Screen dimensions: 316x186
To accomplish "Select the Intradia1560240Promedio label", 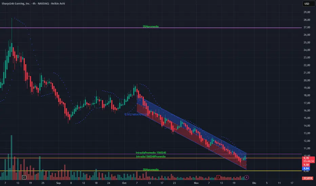I will (151, 157).
